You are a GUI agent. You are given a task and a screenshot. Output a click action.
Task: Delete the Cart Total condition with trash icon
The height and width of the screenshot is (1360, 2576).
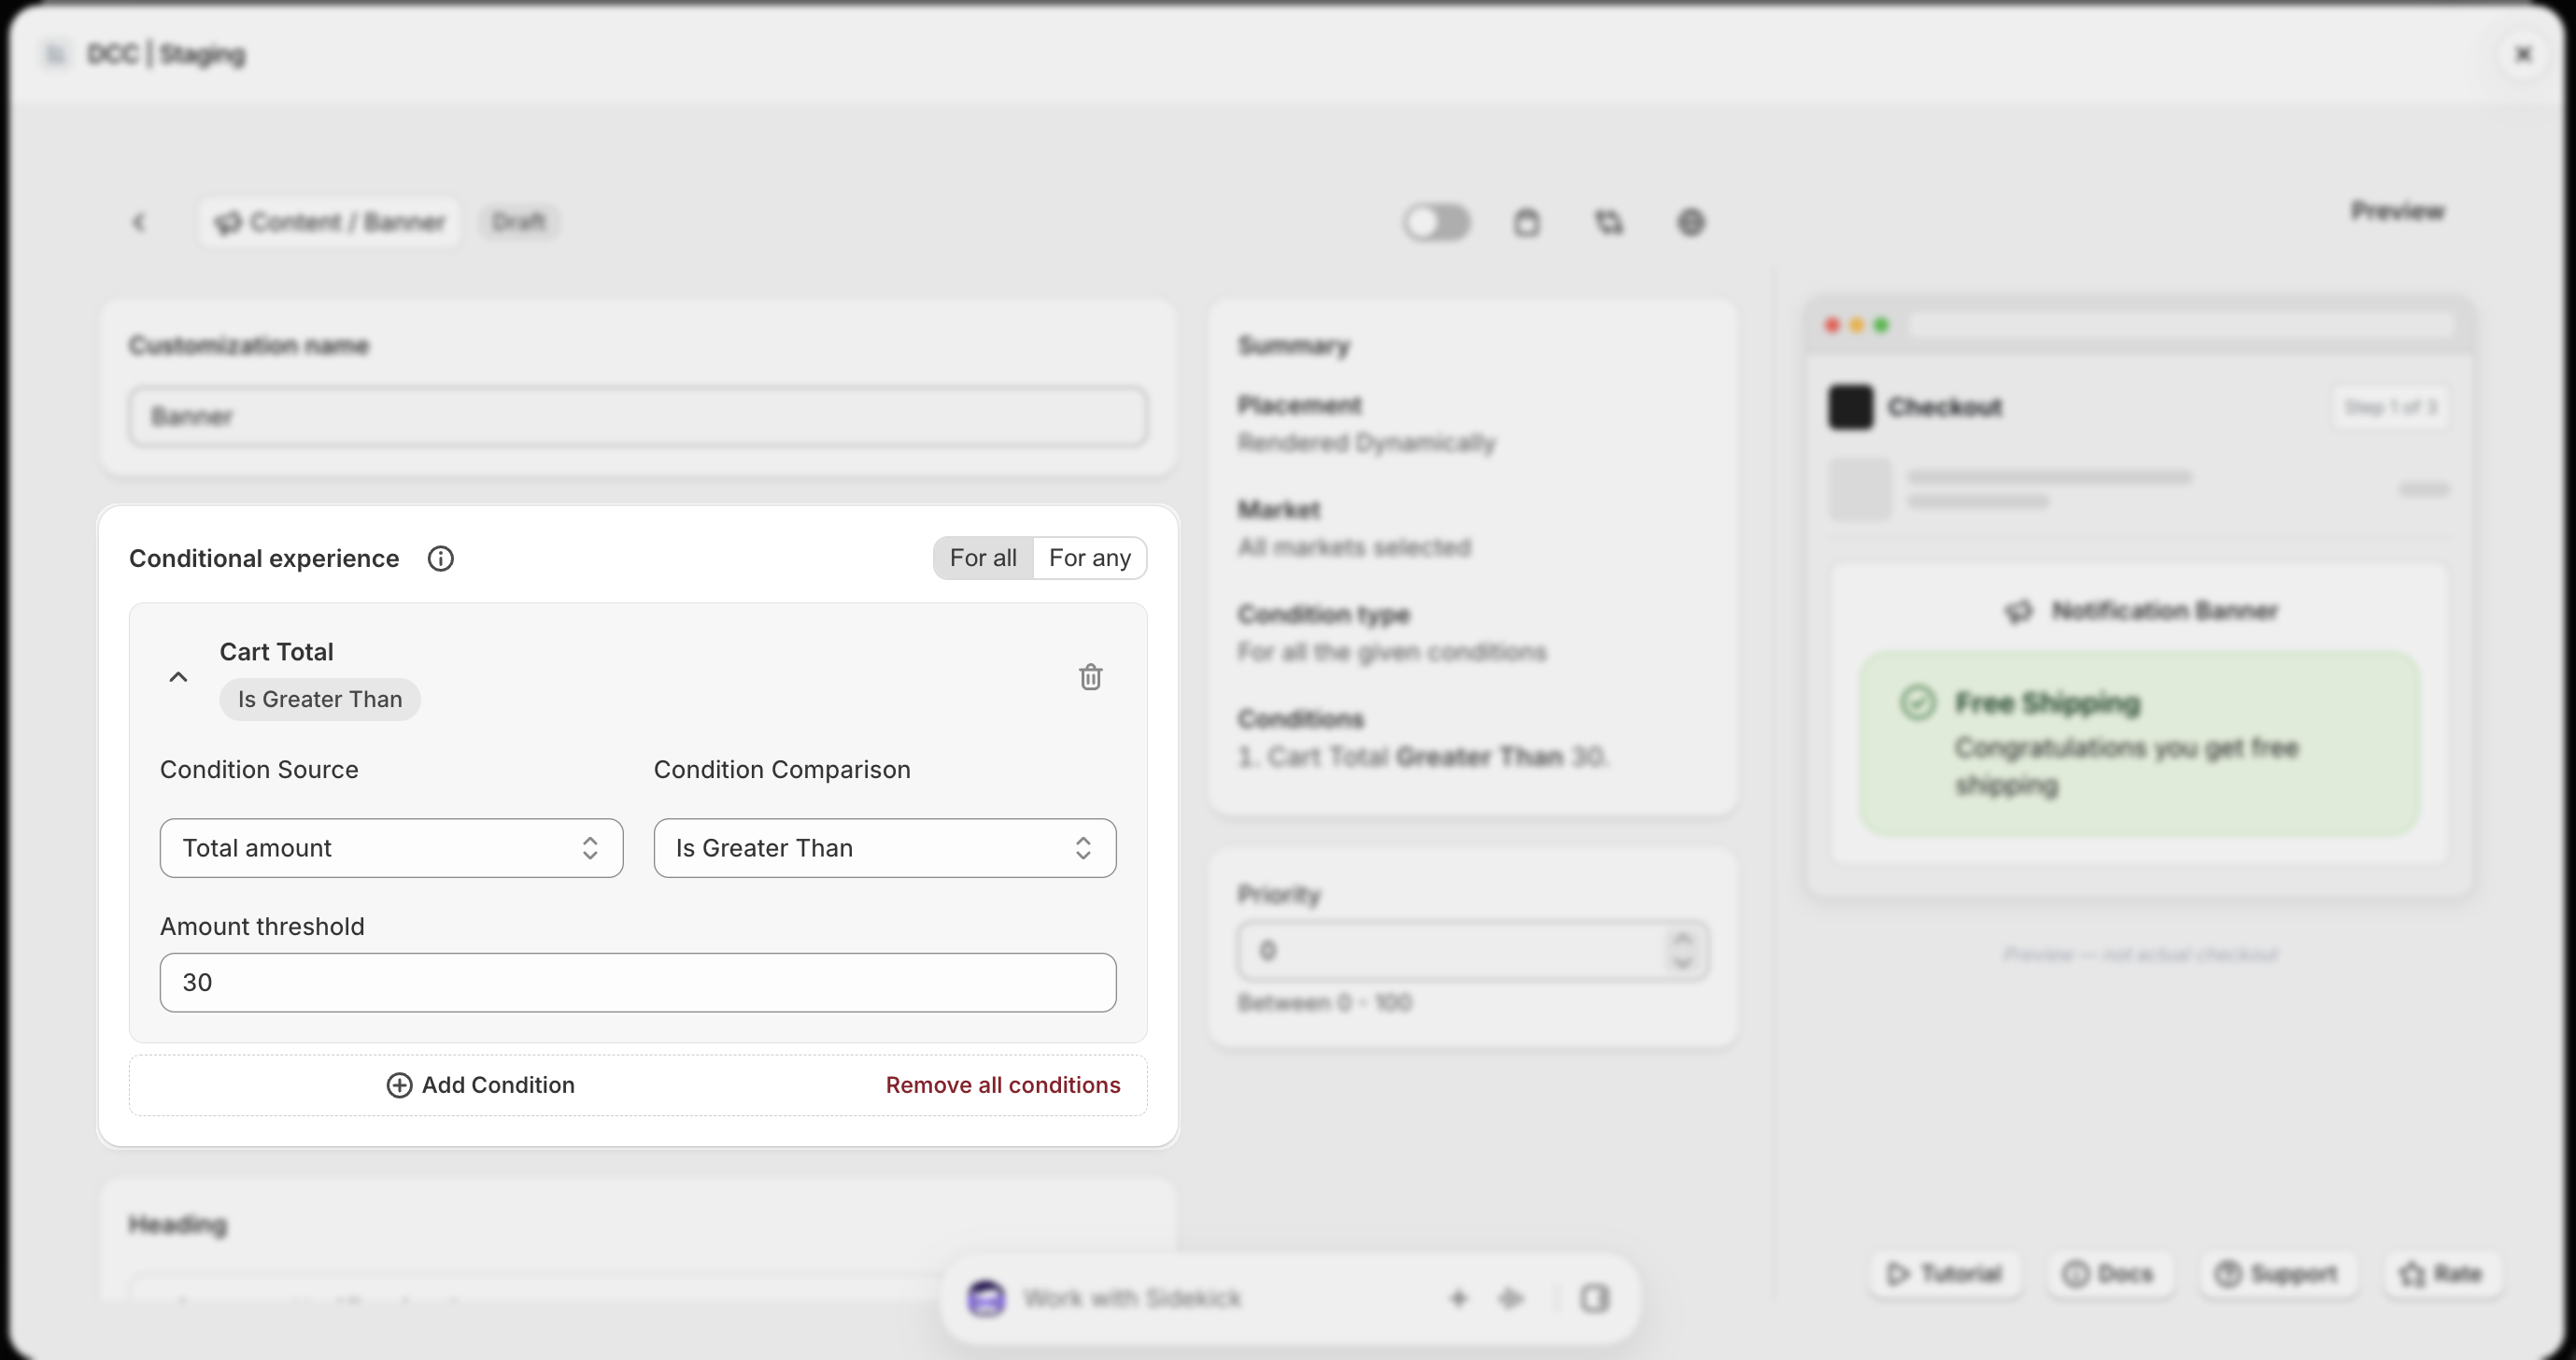pyautogui.click(x=1090, y=677)
